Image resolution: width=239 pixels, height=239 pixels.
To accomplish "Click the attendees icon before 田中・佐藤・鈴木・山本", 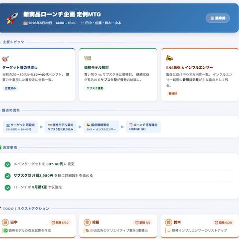I will click(82, 23).
